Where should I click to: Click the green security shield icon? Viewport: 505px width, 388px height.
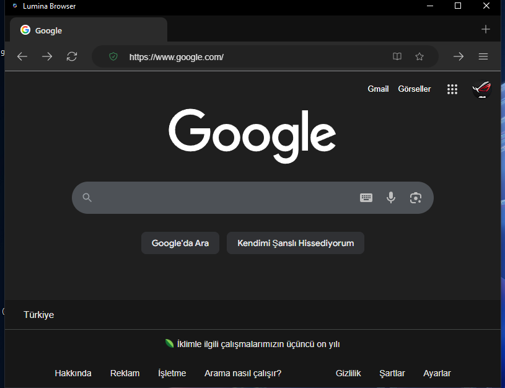(113, 57)
